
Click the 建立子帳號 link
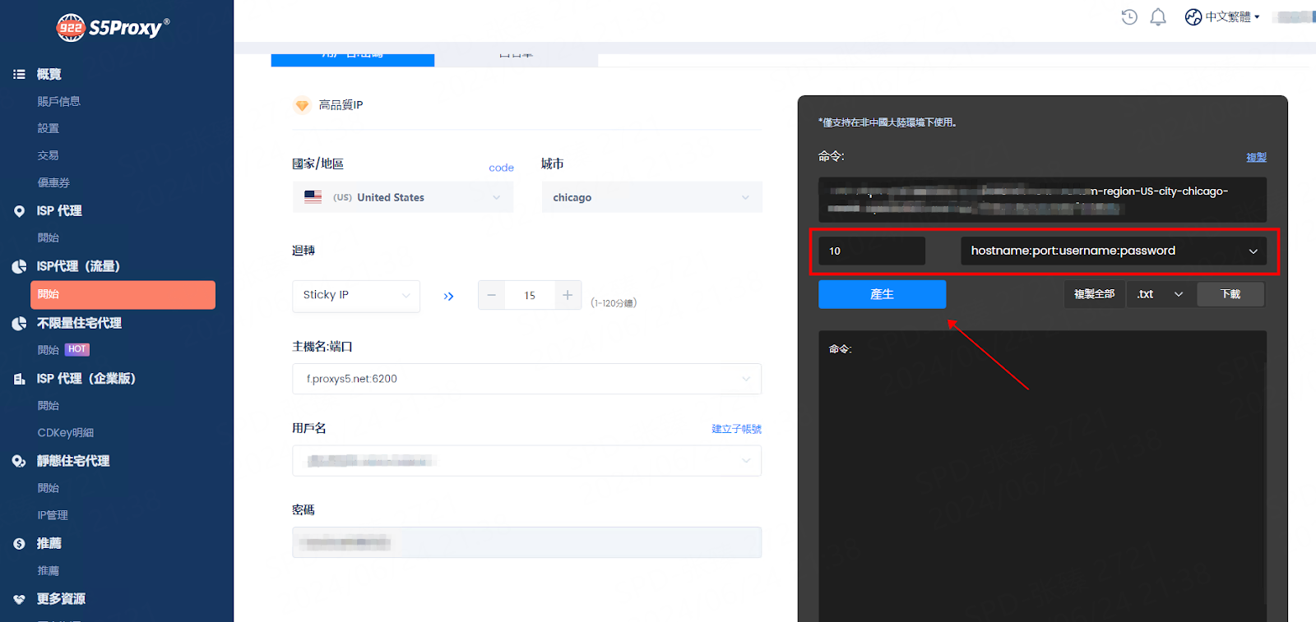click(x=736, y=429)
